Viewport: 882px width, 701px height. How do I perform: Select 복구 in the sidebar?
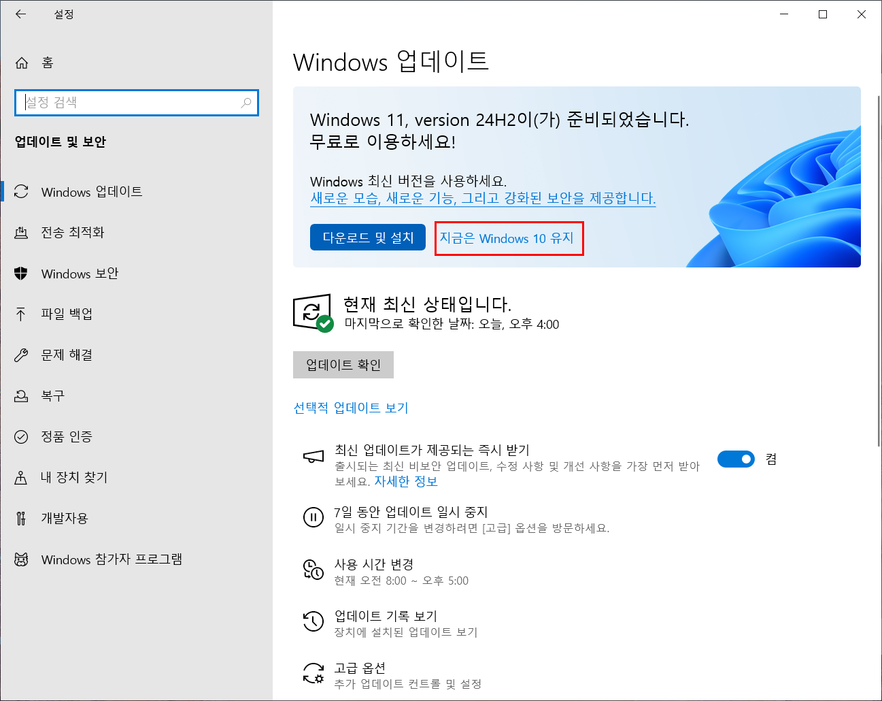[136, 395]
